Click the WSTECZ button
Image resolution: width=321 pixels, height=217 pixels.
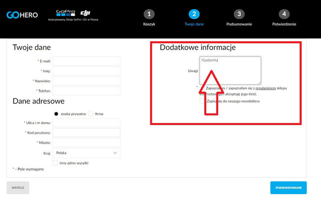pos(18,188)
